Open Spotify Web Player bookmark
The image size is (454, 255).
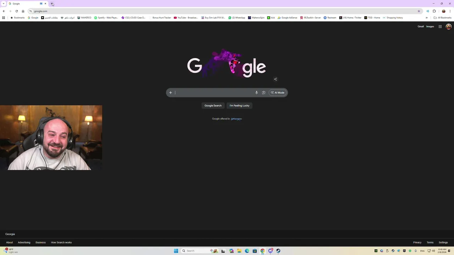click(x=106, y=18)
